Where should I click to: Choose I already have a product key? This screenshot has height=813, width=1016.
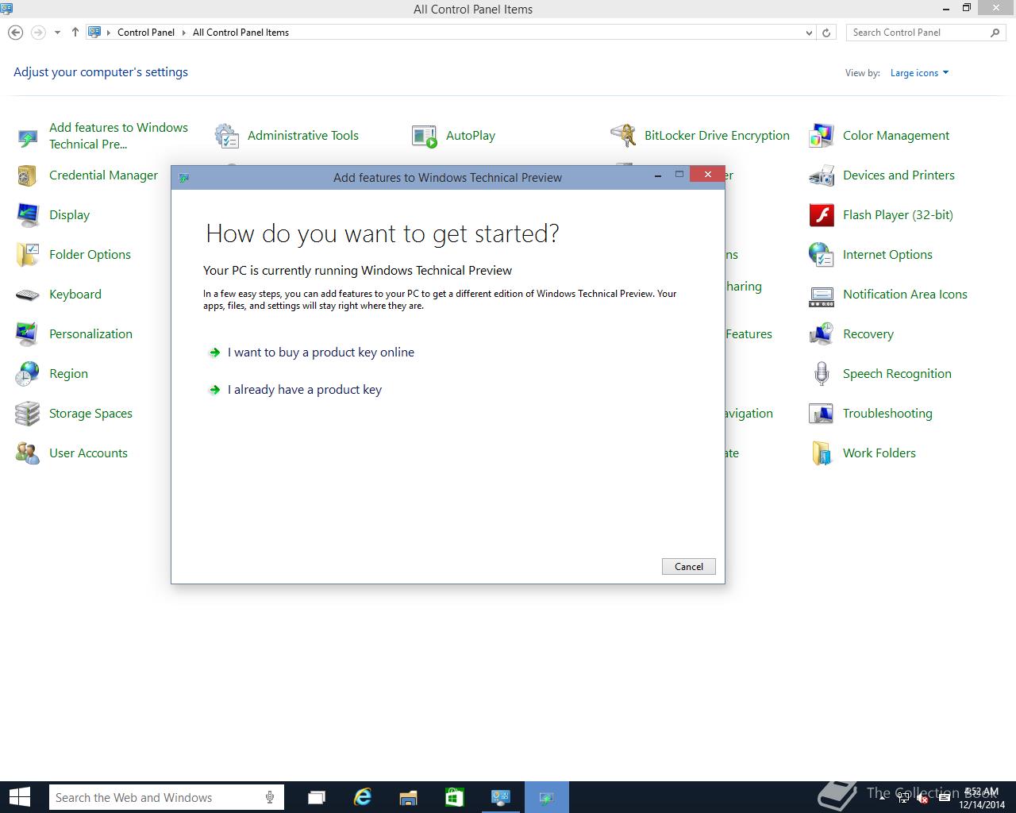305,390
